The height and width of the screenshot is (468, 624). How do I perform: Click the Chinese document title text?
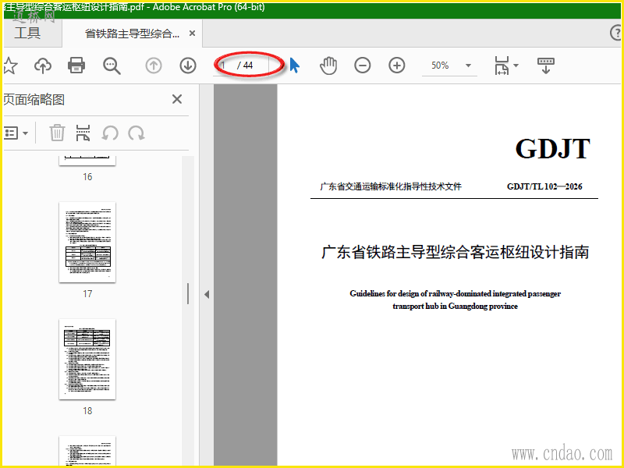click(455, 252)
